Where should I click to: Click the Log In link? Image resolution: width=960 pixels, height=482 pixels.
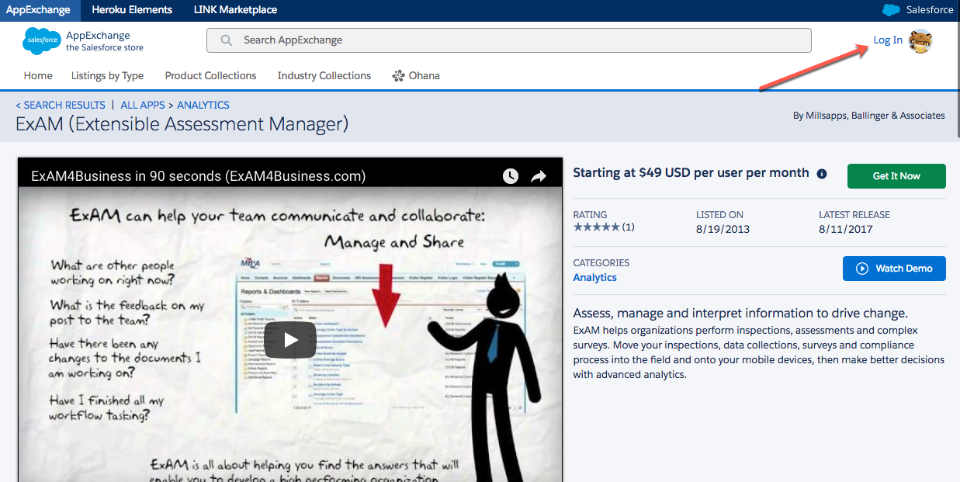coord(888,40)
